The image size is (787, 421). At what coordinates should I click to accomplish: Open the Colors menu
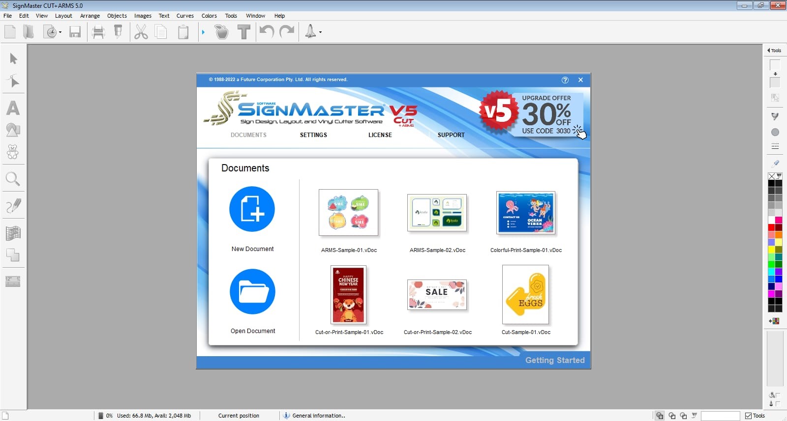209,16
